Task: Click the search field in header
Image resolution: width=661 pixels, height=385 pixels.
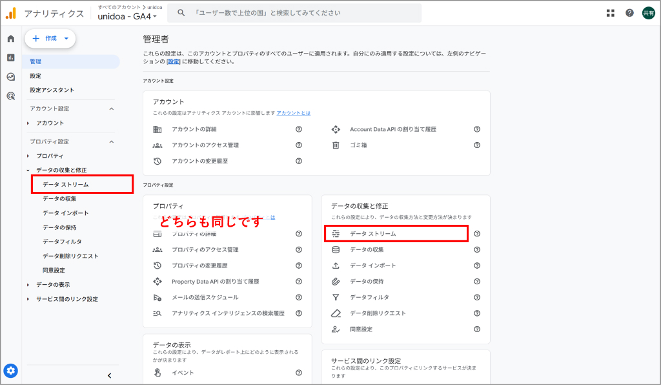Action: [x=294, y=13]
